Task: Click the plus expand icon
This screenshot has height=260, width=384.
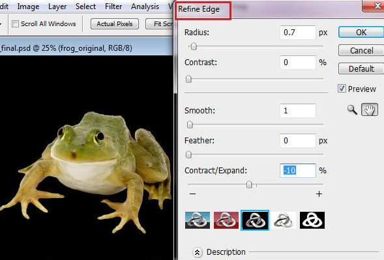Action: pos(319,194)
